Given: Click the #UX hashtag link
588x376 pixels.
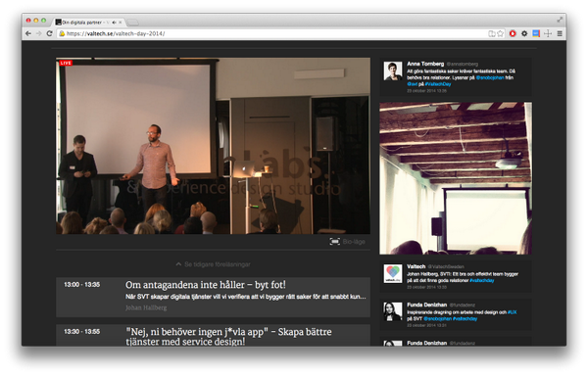Looking at the screenshot, I should (x=512, y=312).
